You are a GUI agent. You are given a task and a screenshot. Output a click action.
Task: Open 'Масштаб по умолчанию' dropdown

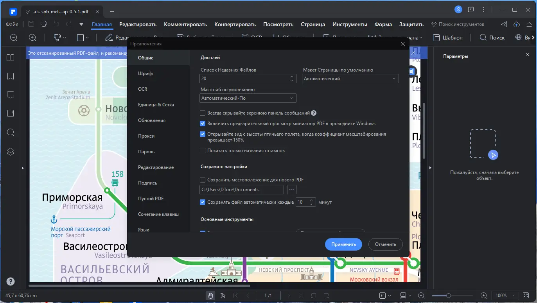(x=248, y=98)
